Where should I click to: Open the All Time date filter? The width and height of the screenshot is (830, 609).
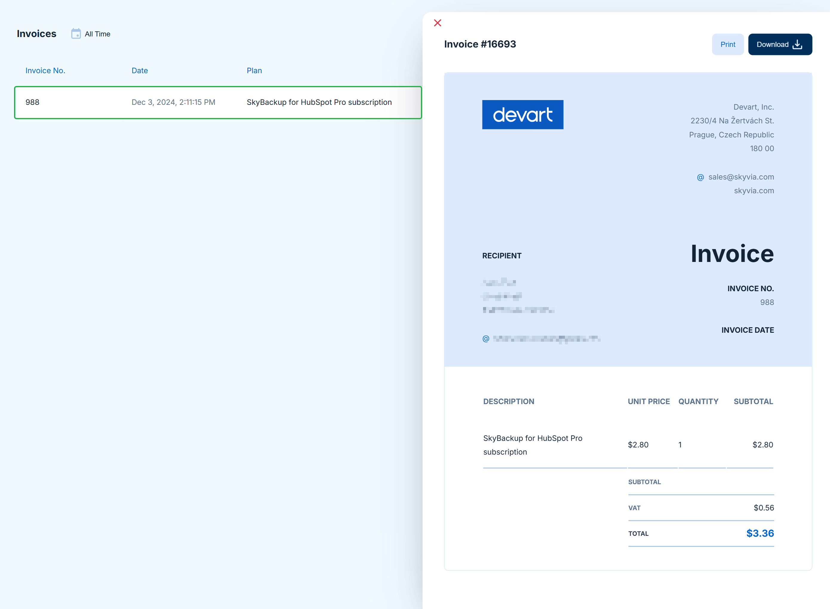coord(91,34)
